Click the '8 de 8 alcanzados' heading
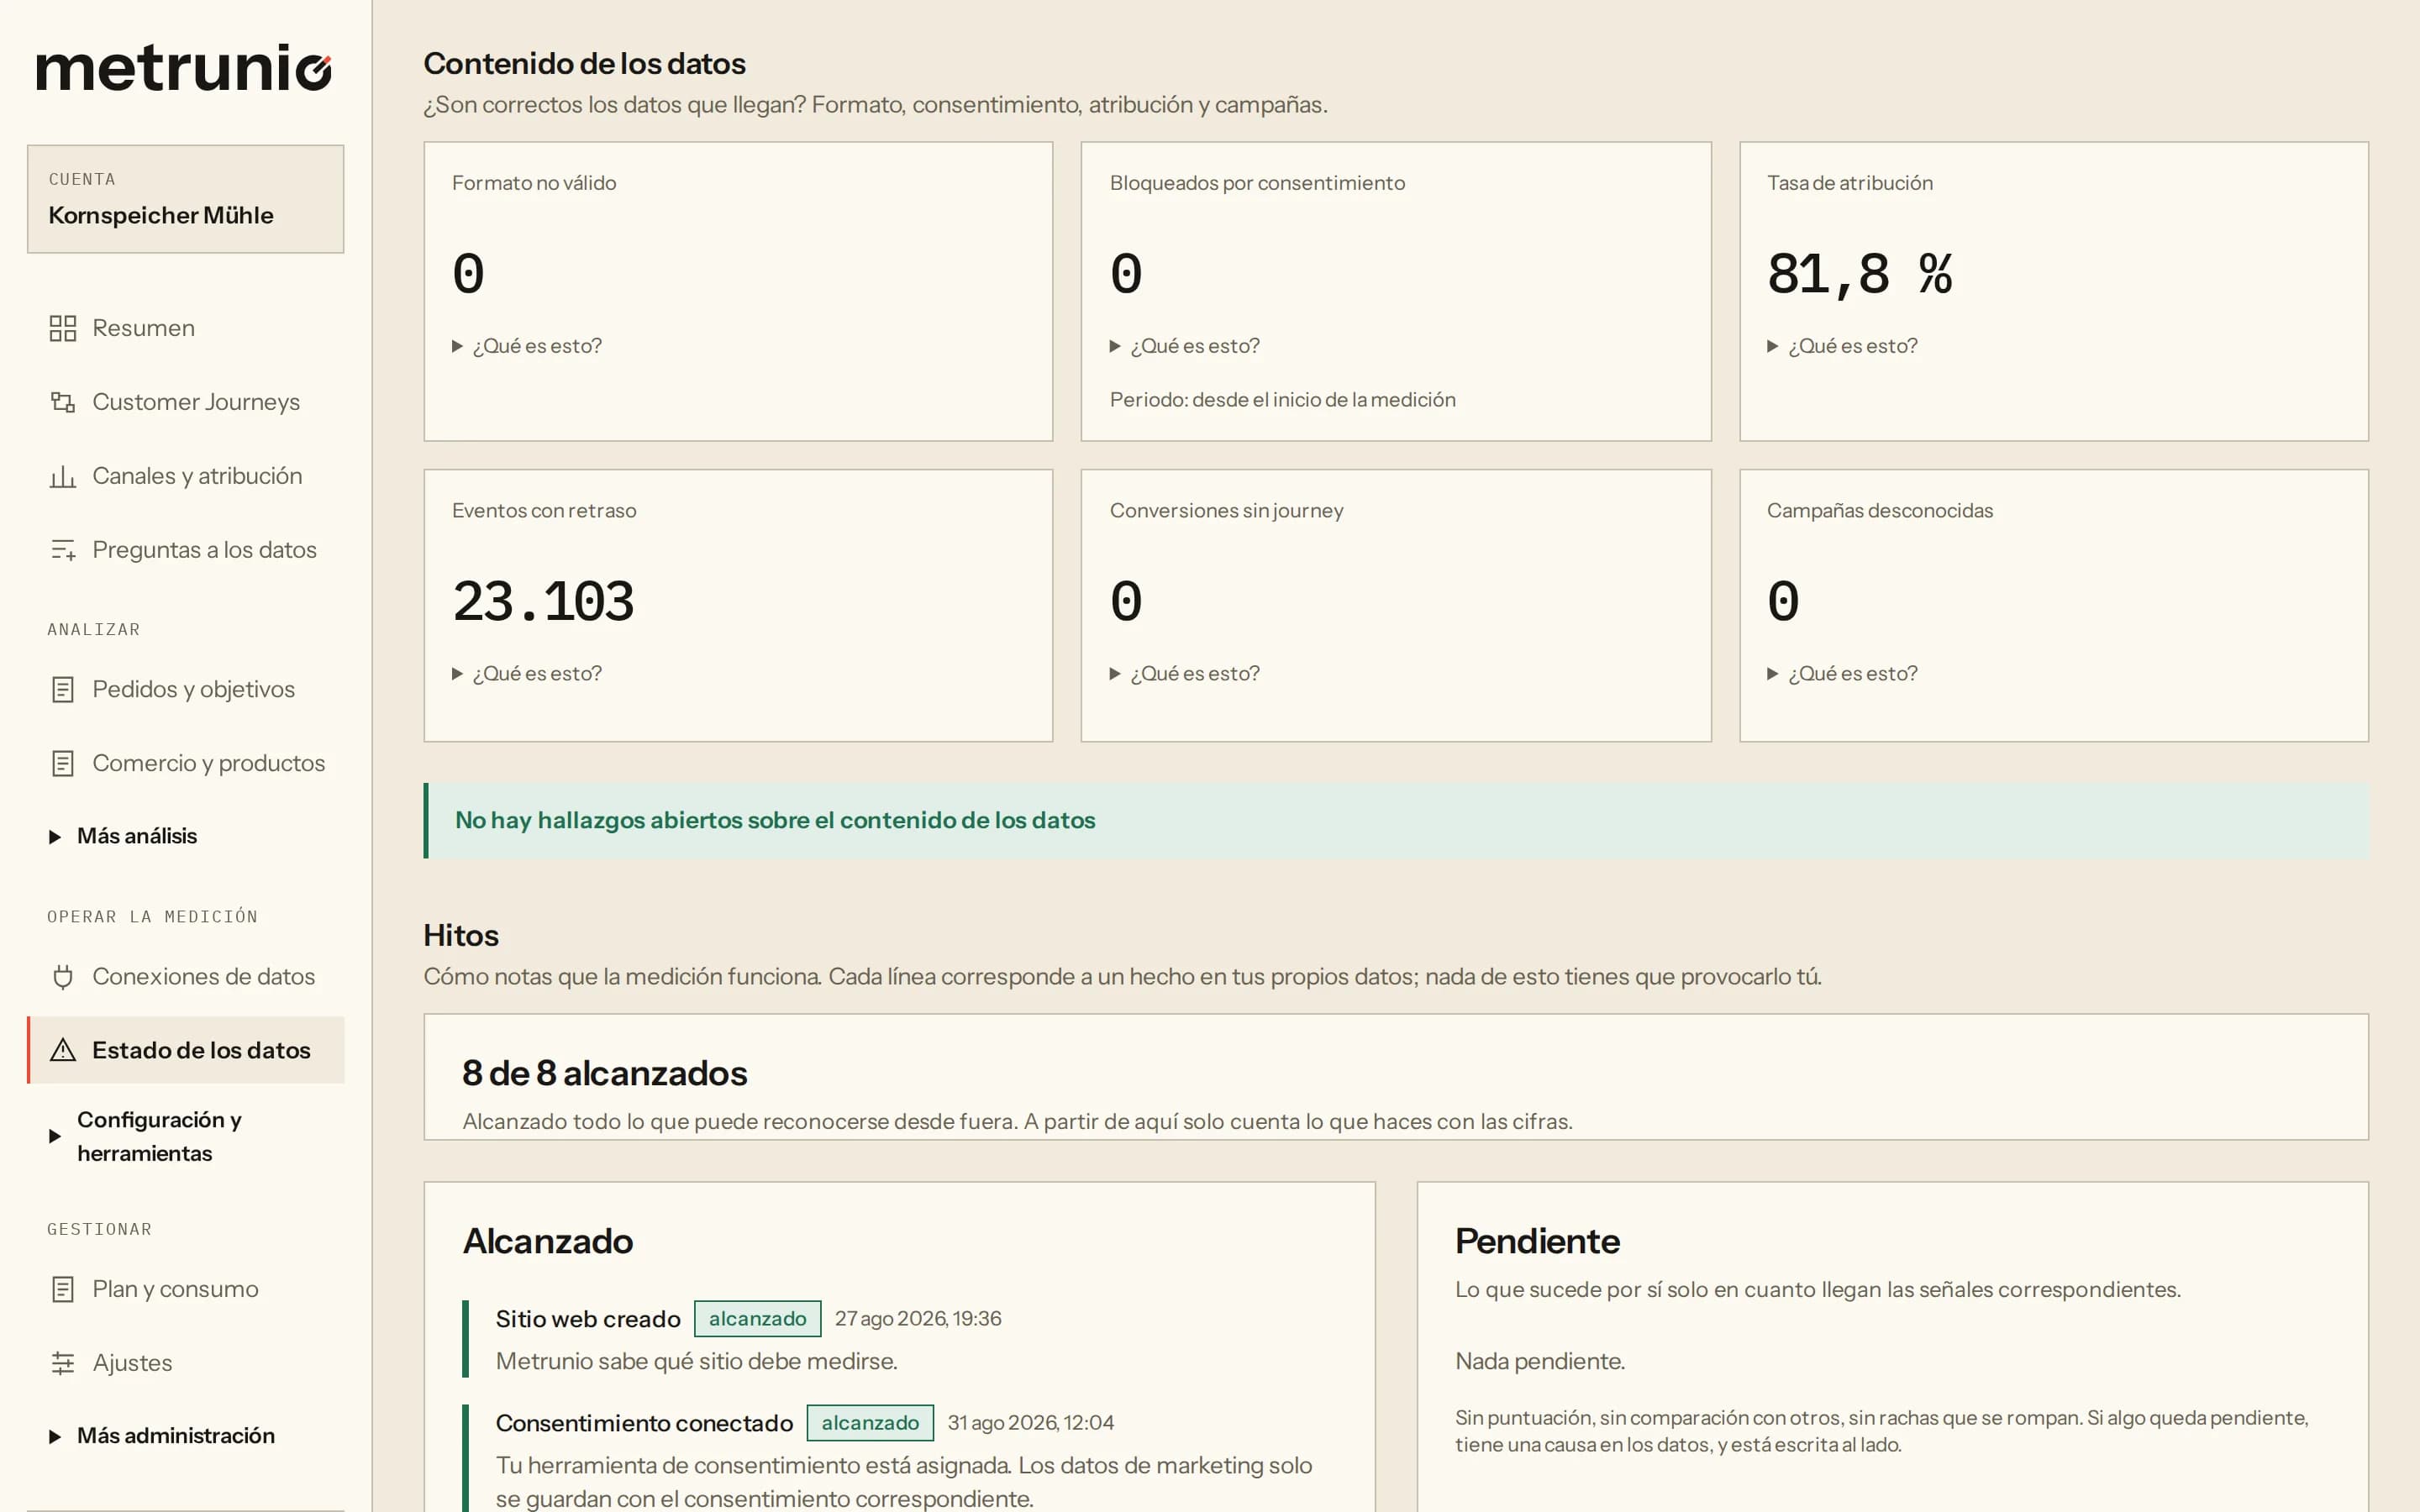 [605, 1073]
